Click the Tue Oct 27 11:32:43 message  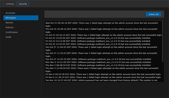(x=101, y=55)
